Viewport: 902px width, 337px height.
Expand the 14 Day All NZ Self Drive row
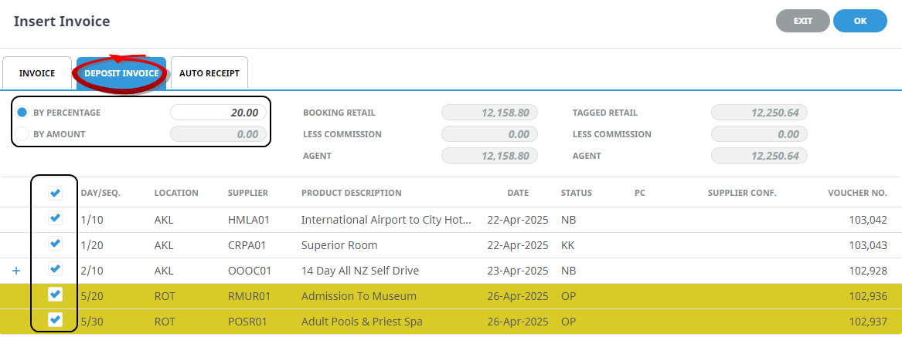point(16,271)
